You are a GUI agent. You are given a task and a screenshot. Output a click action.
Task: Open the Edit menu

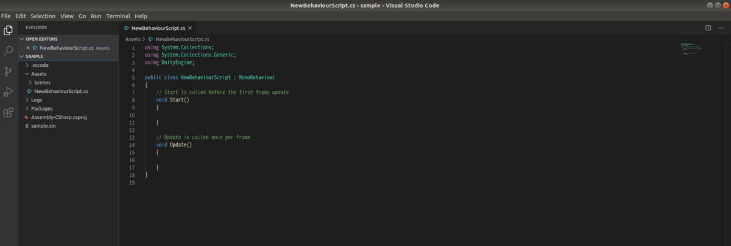pos(21,16)
